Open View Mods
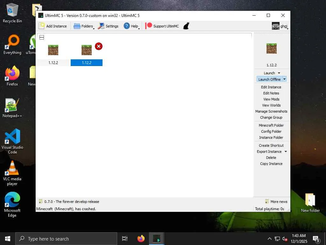326x245 pixels. coord(271,99)
